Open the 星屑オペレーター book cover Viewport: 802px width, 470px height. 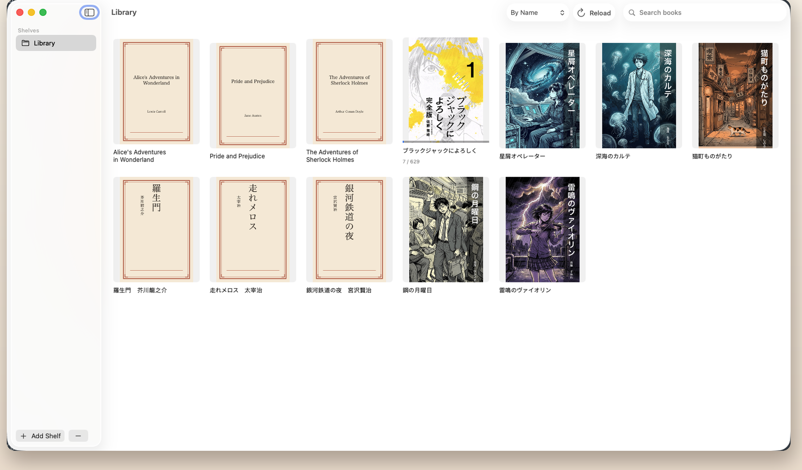(542, 95)
